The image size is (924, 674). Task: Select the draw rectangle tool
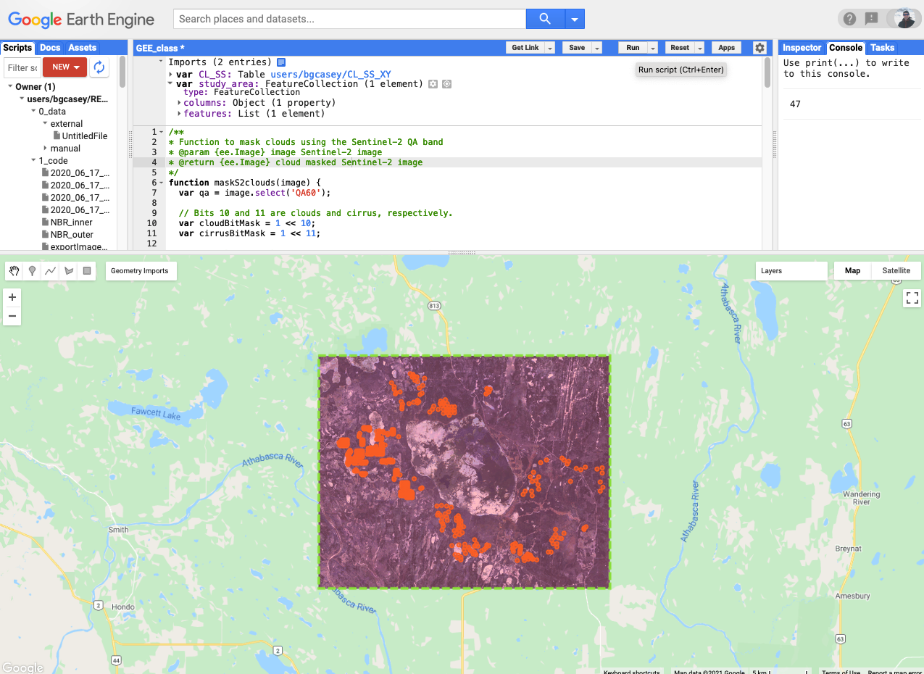click(x=87, y=271)
